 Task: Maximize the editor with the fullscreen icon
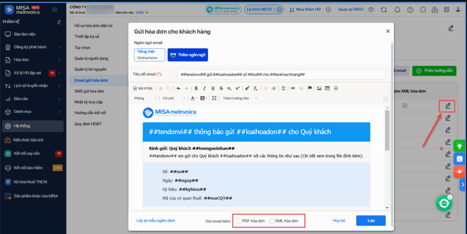[x=214, y=98]
